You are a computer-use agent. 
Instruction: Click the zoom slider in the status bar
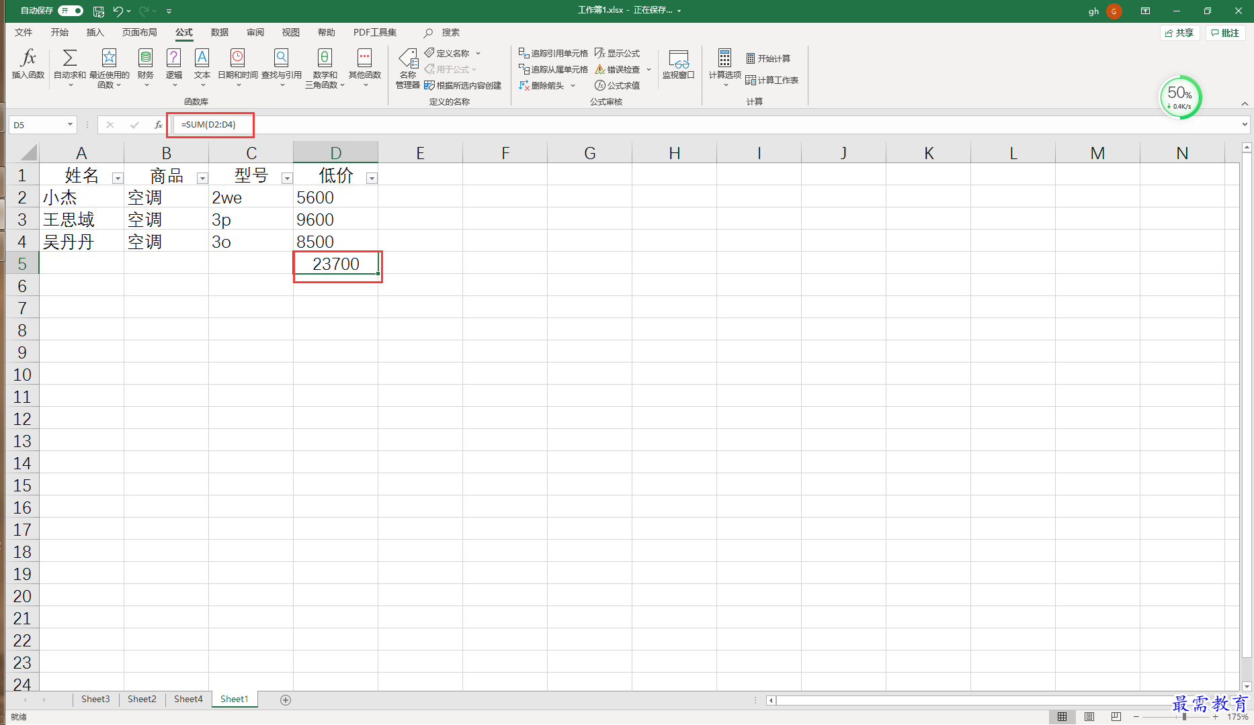(1184, 717)
